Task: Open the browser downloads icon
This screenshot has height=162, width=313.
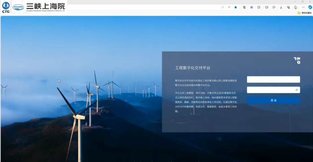Action: click(281, 7)
